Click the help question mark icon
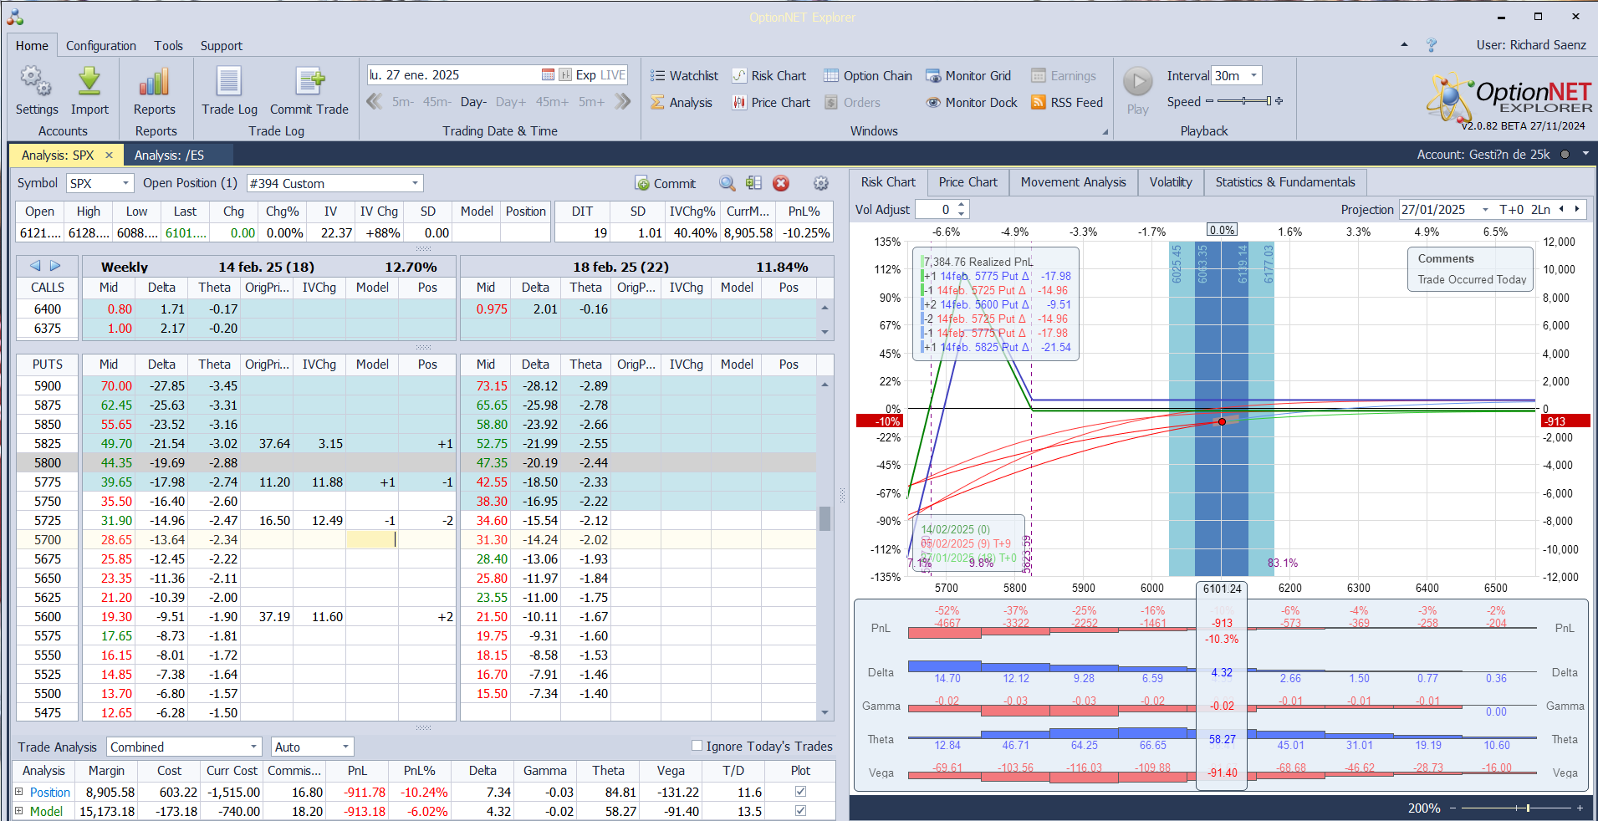Image resolution: width=1598 pixels, height=821 pixels. click(1432, 45)
